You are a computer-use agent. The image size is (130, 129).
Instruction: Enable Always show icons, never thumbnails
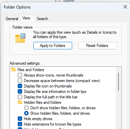point(20,75)
